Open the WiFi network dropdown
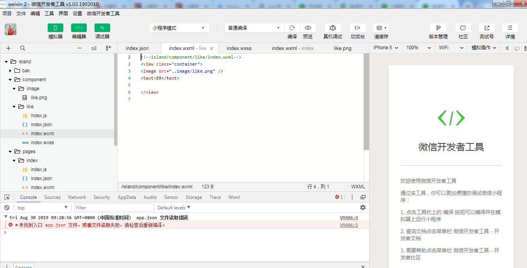527x268 pixels. tap(450, 48)
